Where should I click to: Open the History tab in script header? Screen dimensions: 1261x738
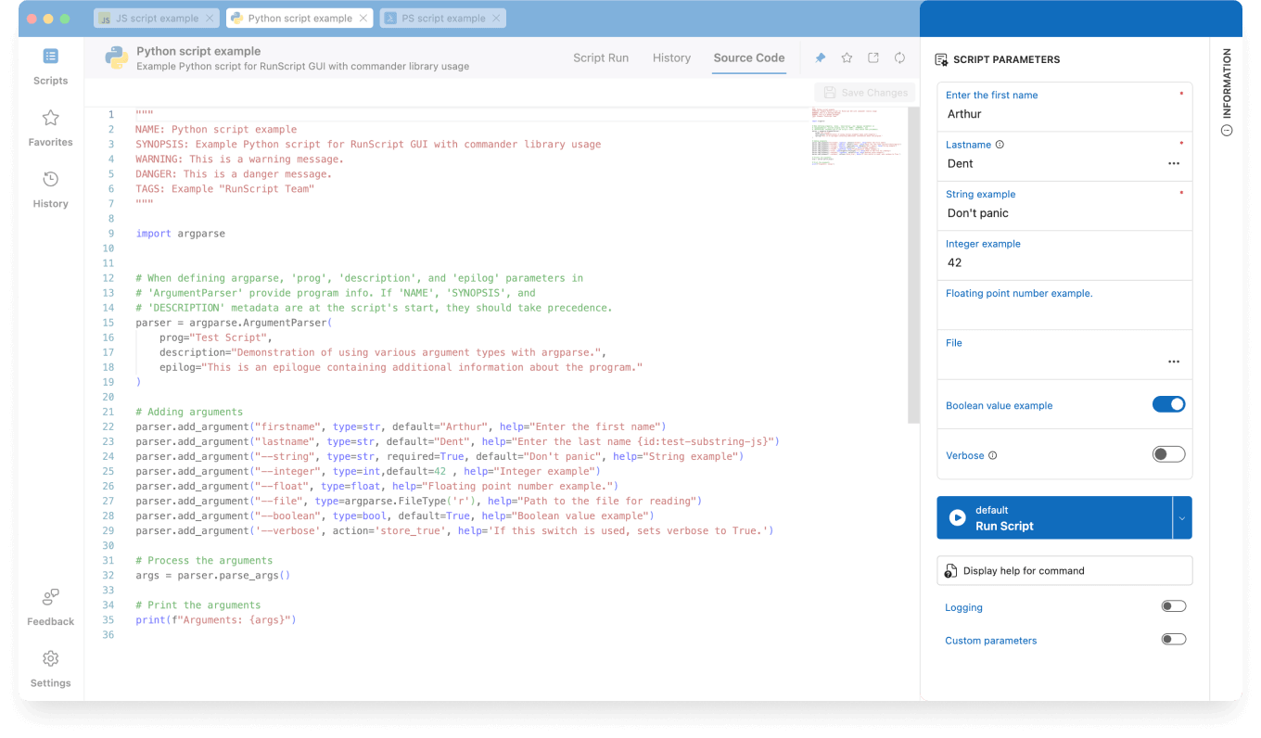tap(671, 57)
